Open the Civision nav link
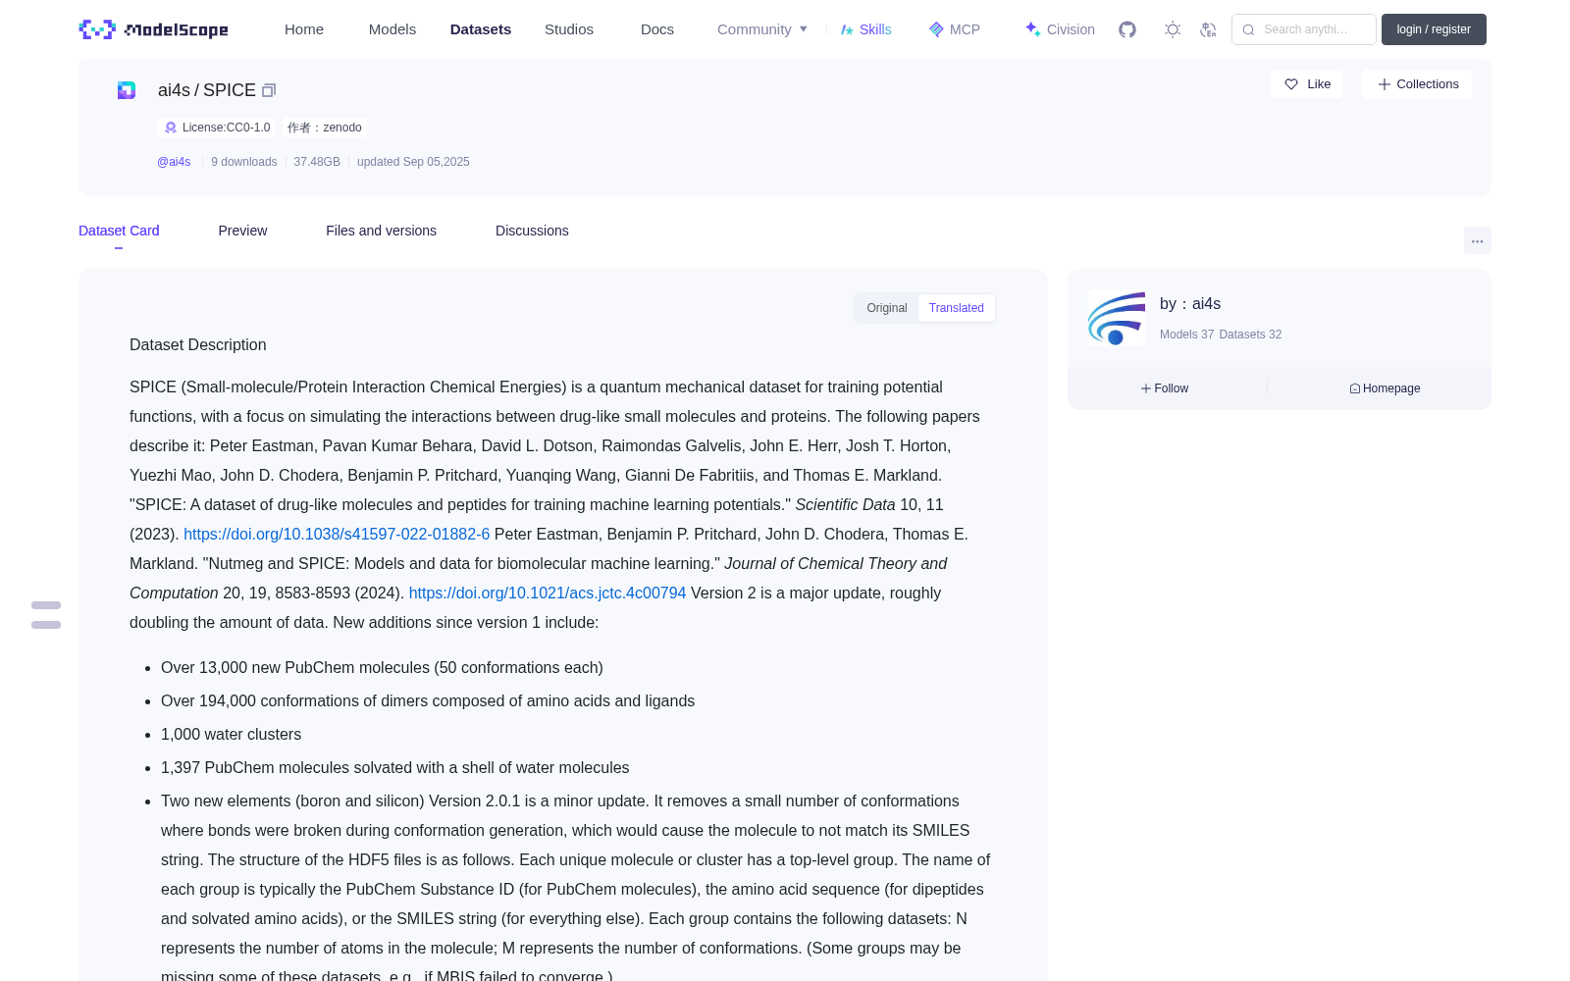This screenshot has width=1570, height=981. coord(1060,29)
